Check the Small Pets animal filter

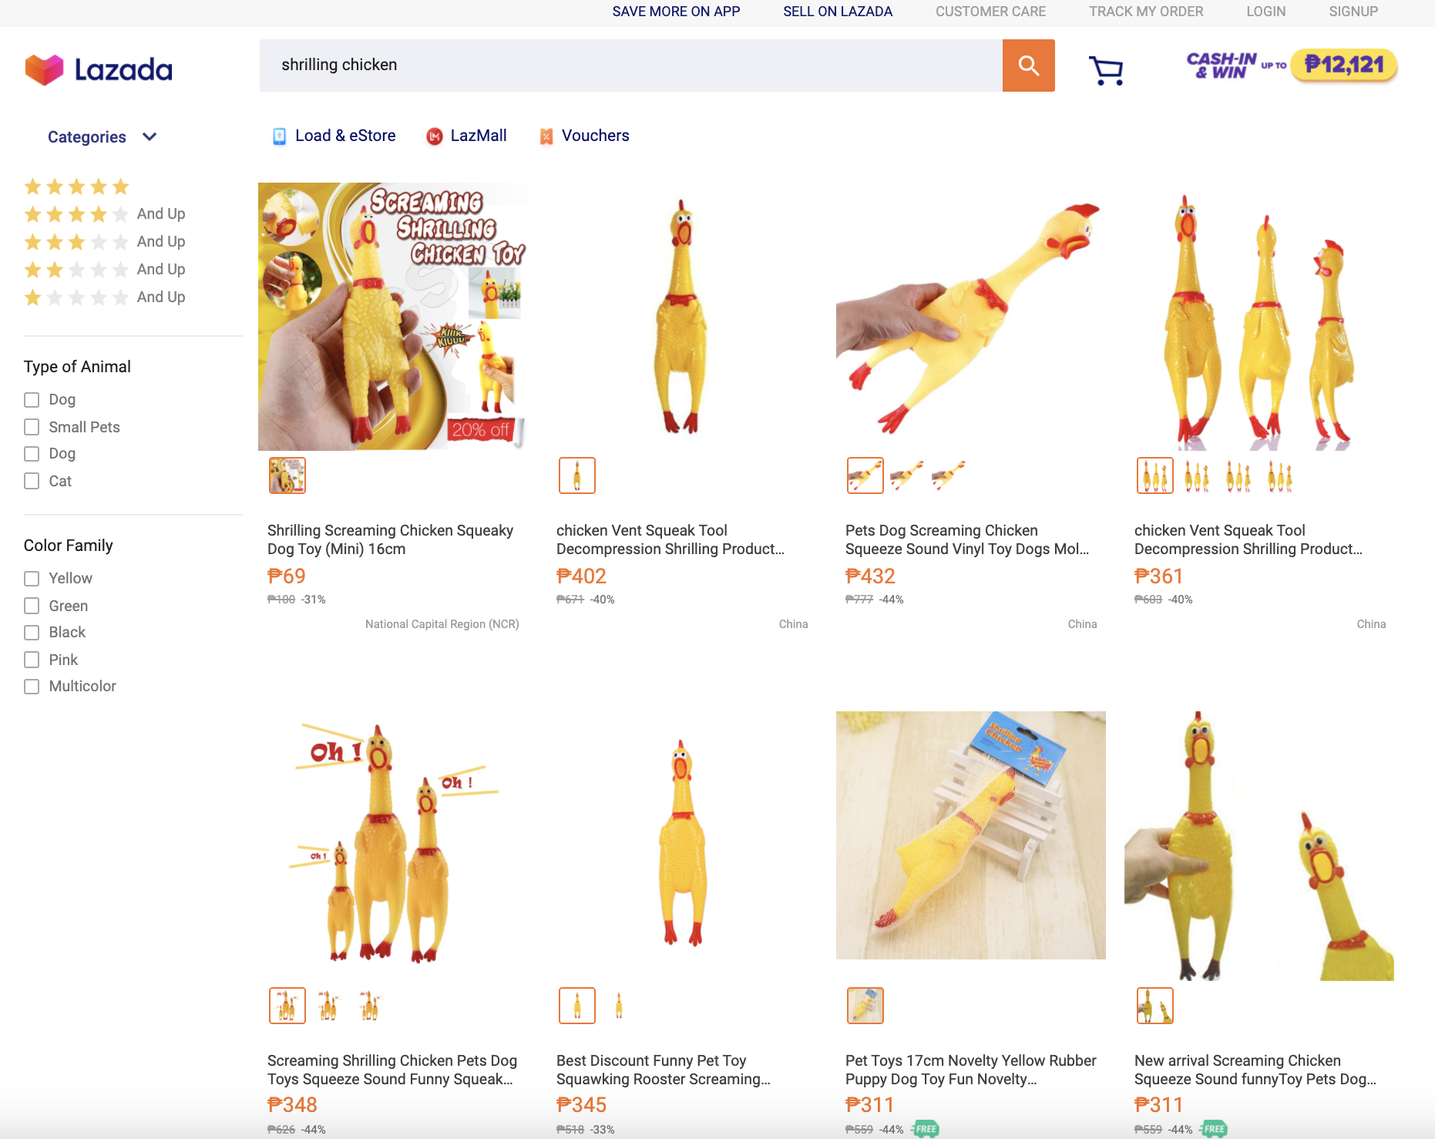point(32,427)
